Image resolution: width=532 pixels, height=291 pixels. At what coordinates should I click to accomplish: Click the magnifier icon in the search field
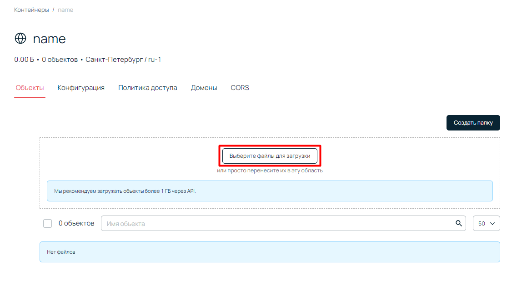coord(458,223)
